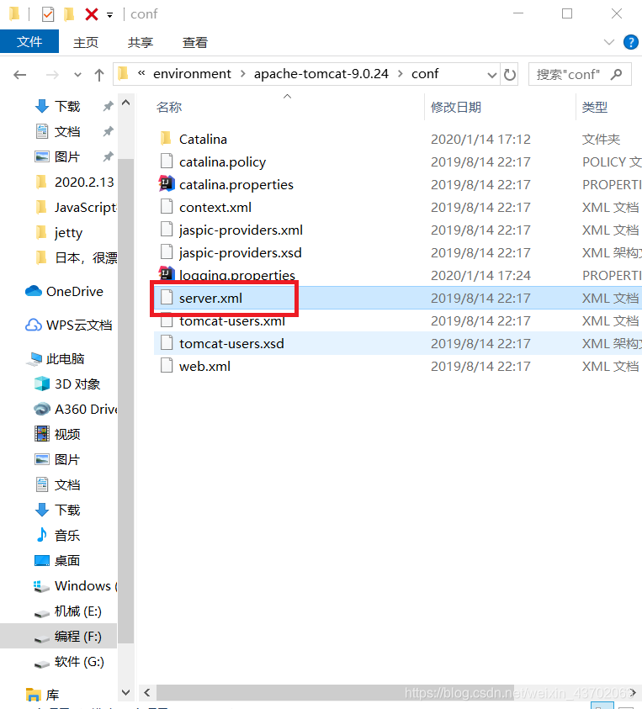
Task: Go up one folder level arrow
Action: tap(99, 74)
